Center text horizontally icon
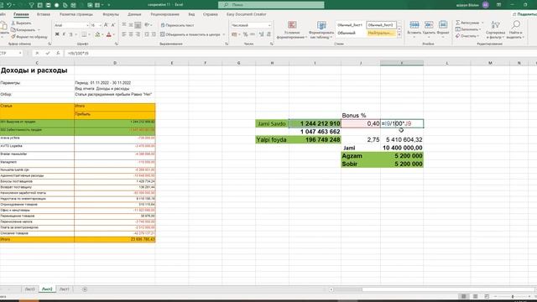Image resolution: width=537 pixels, height=302 pixels. 131,34
